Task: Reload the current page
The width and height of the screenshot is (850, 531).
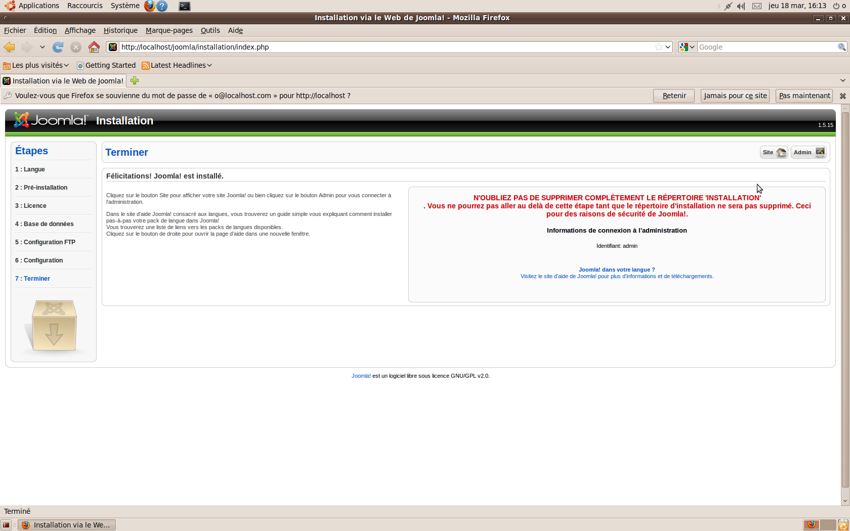Action: point(58,47)
